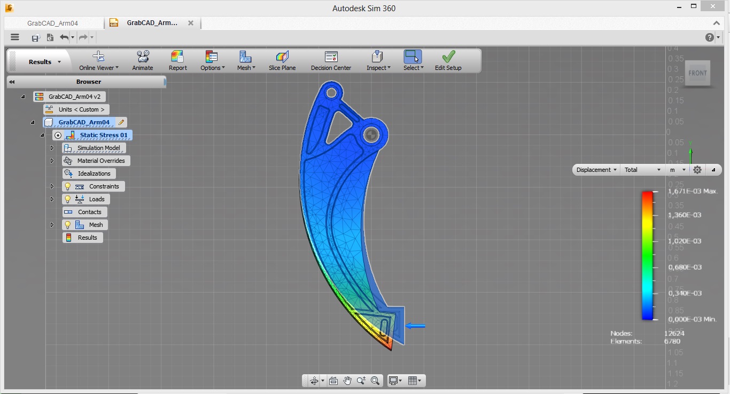
Task: Open the Decision Center
Action: pyautogui.click(x=331, y=61)
